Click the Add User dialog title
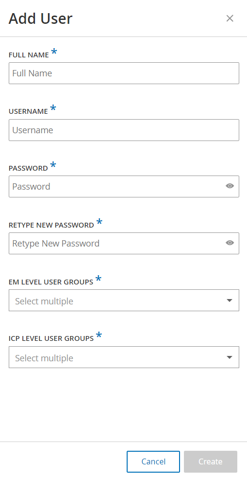The image size is (247, 478). (40, 18)
